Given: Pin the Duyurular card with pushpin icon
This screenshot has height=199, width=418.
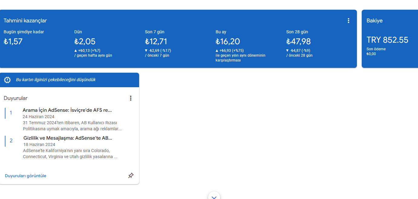Looking at the screenshot, I should 131,176.
